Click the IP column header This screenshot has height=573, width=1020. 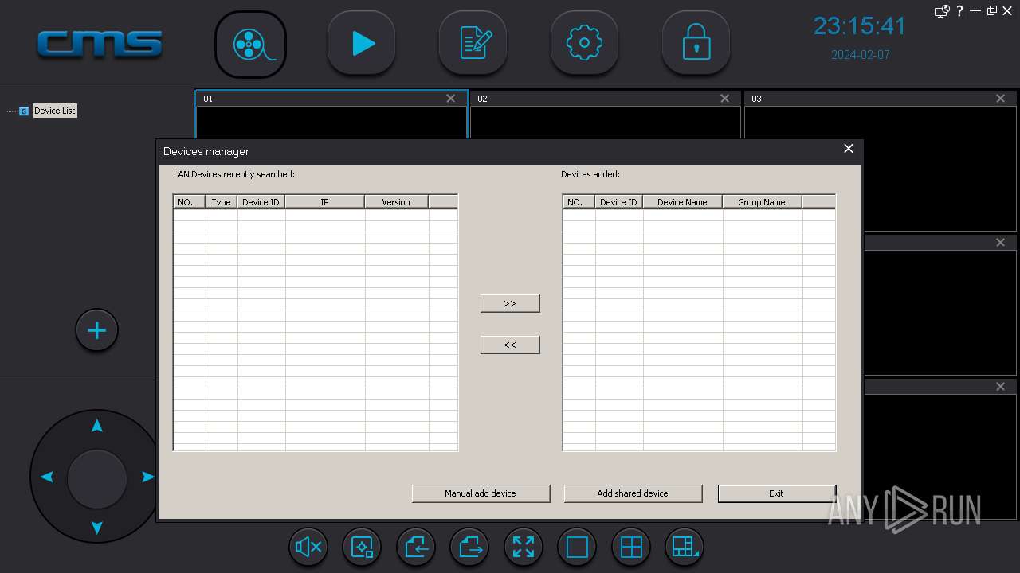[x=325, y=202]
